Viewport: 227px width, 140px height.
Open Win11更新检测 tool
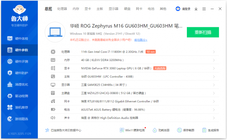[132, 130]
